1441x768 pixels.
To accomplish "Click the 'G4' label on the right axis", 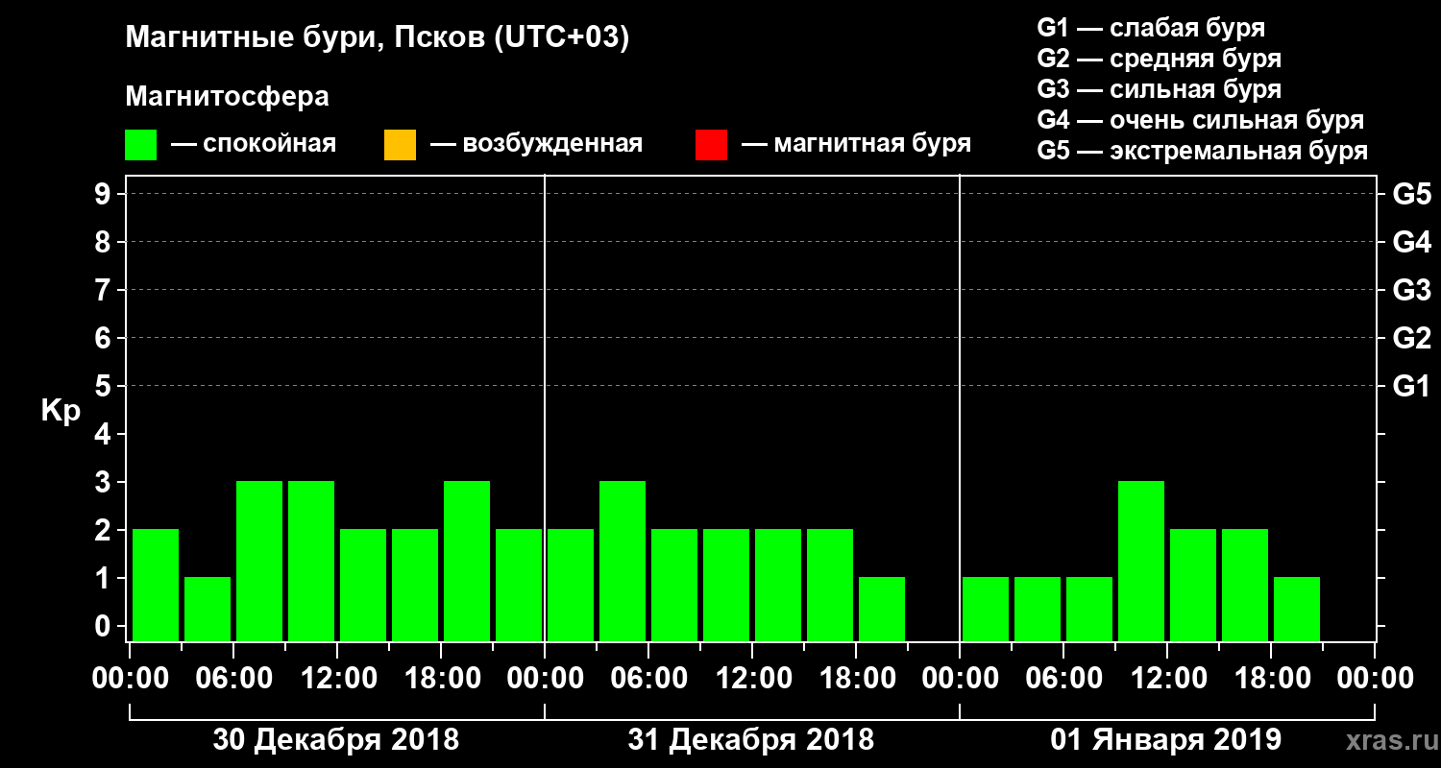I will tap(1411, 242).
